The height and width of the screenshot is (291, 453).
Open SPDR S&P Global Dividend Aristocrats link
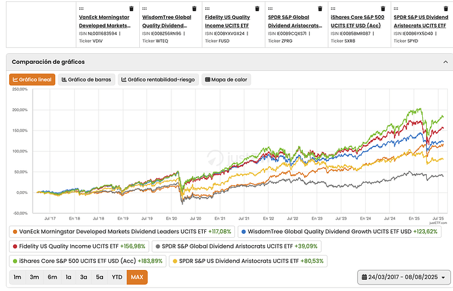(x=295, y=22)
